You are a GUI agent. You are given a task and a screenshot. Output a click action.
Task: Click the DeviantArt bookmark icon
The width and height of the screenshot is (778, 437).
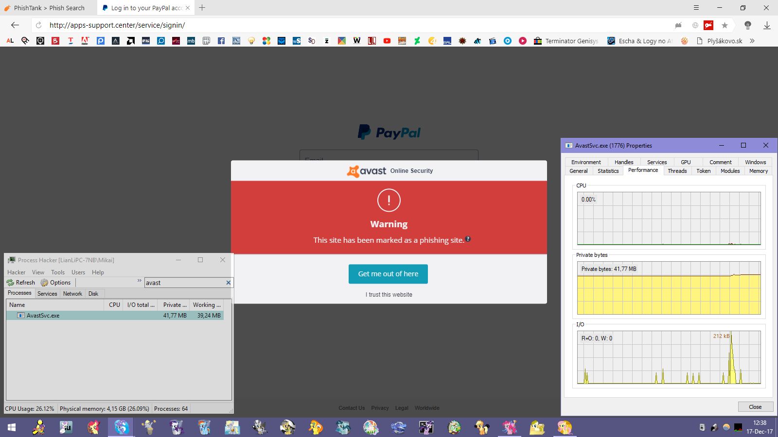point(417,41)
